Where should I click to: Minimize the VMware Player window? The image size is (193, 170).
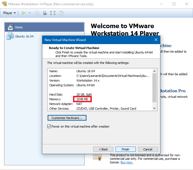pyautogui.click(x=161, y=4)
